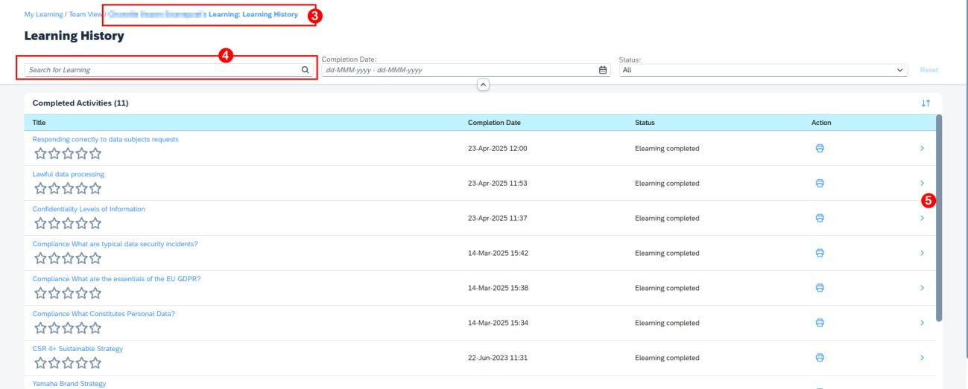Open details arrow for essentials of the EU GDPR row
The image size is (968, 389).
tap(922, 288)
